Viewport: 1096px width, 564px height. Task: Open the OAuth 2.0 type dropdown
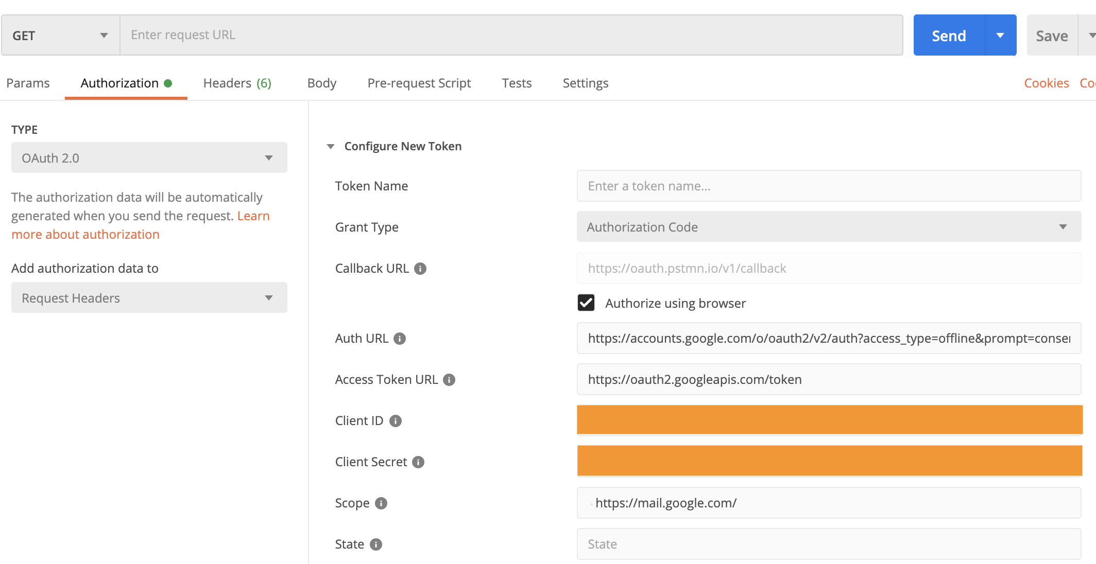pos(149,158)
